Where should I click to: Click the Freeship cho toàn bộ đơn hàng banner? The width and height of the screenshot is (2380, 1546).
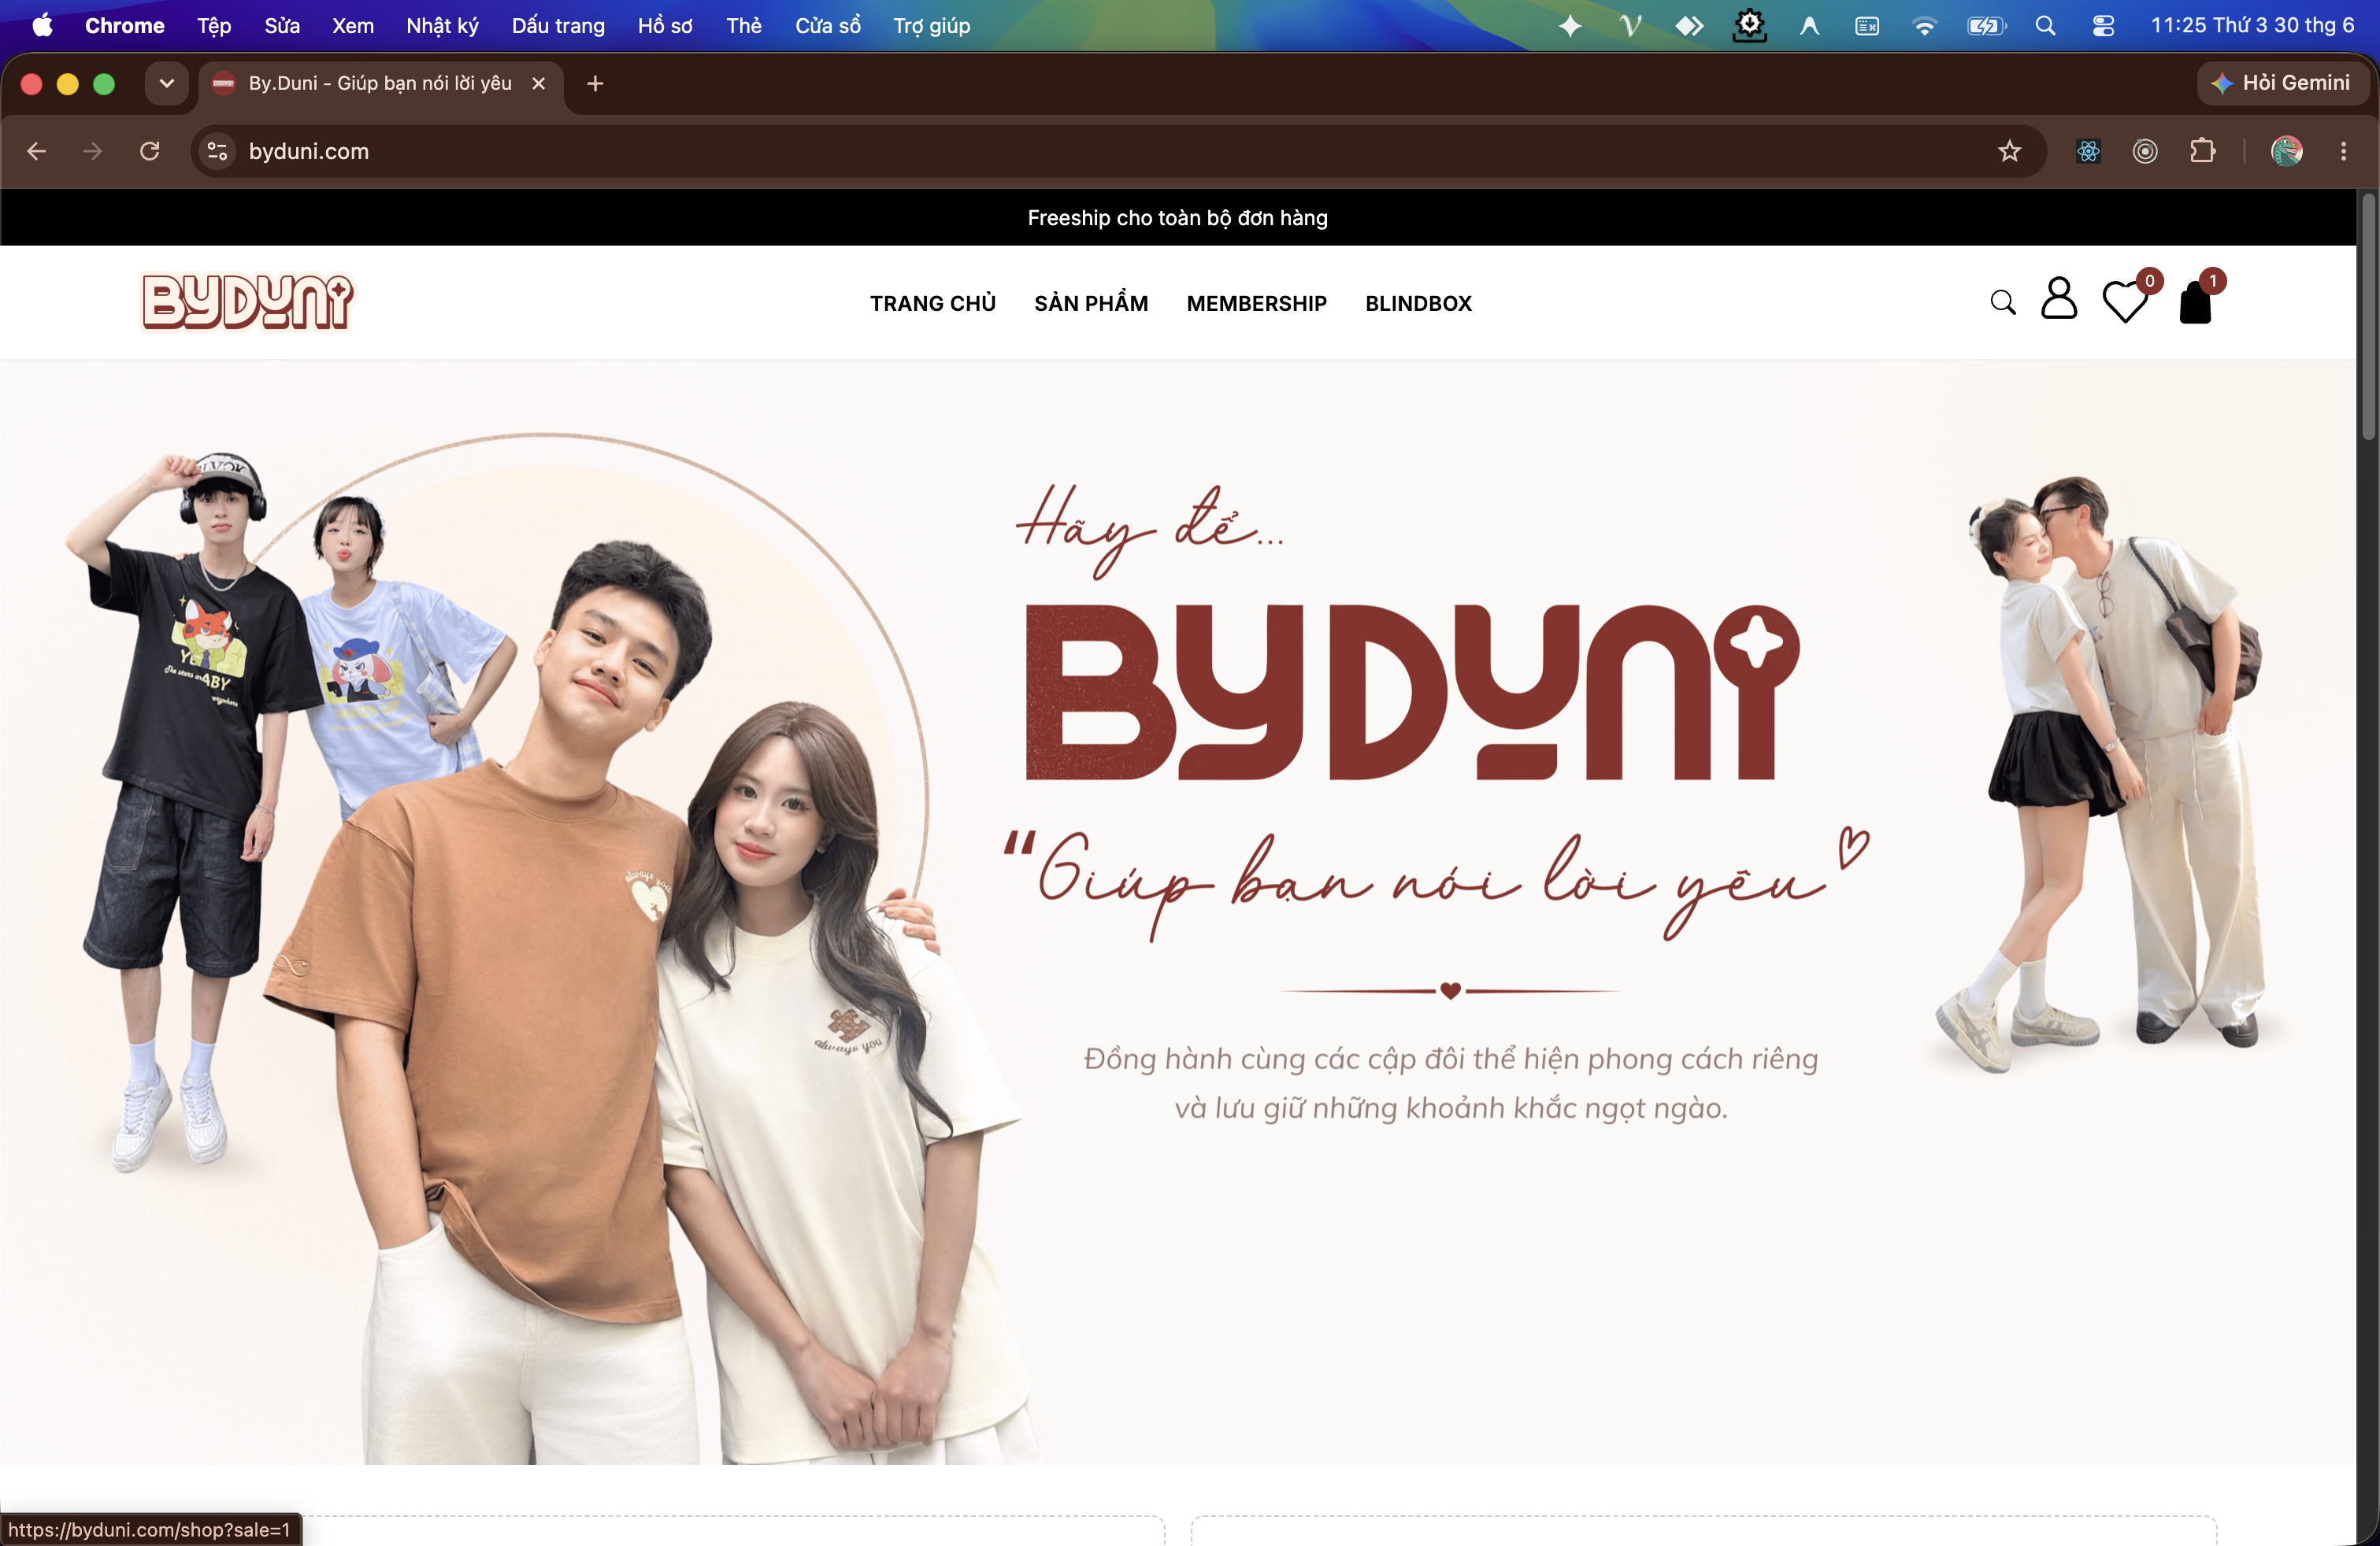pyautogui.click(x=1177, y=218)
